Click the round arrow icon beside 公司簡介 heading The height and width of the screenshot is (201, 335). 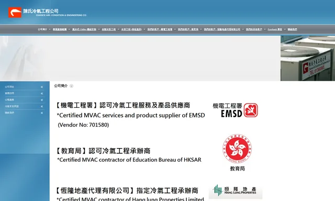[x=72, y=86]
